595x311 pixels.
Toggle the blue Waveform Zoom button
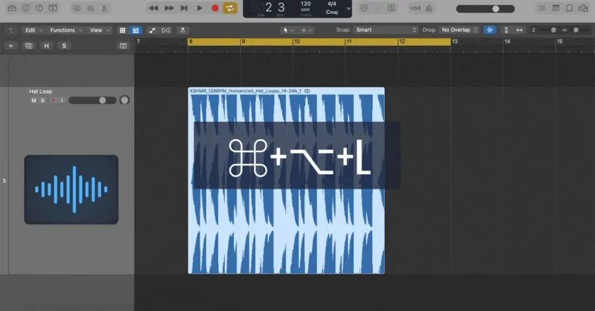point(490,30)
